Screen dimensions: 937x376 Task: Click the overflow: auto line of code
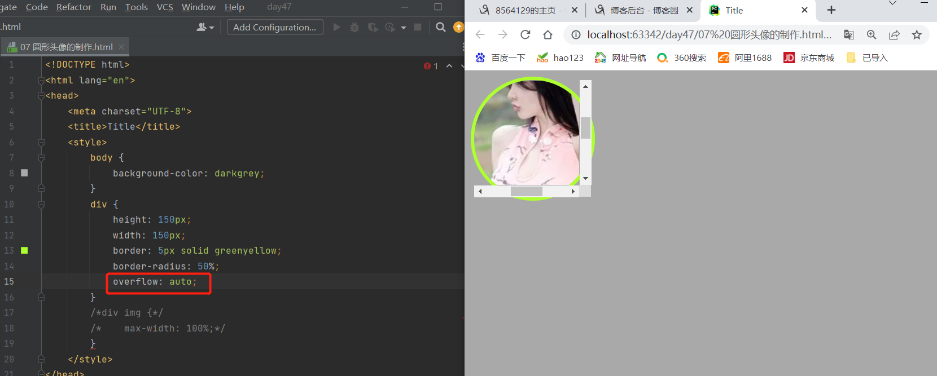[x=155, y=281]
